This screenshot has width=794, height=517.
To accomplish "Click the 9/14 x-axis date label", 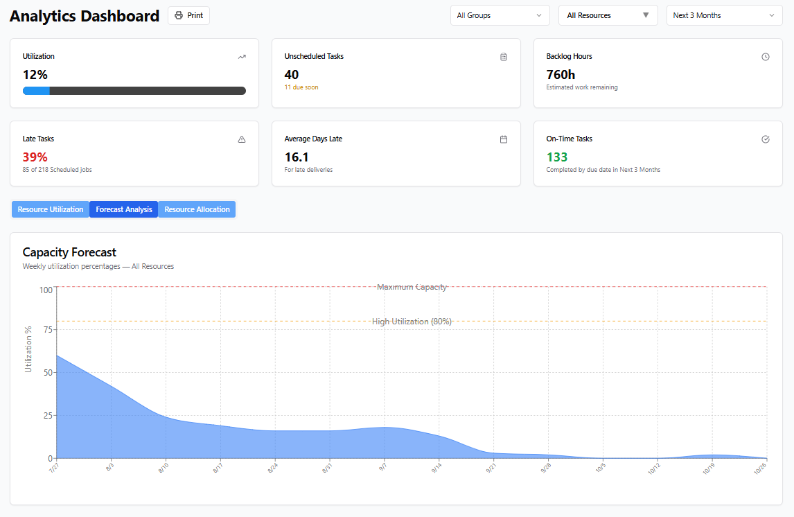I will point(436,467).
